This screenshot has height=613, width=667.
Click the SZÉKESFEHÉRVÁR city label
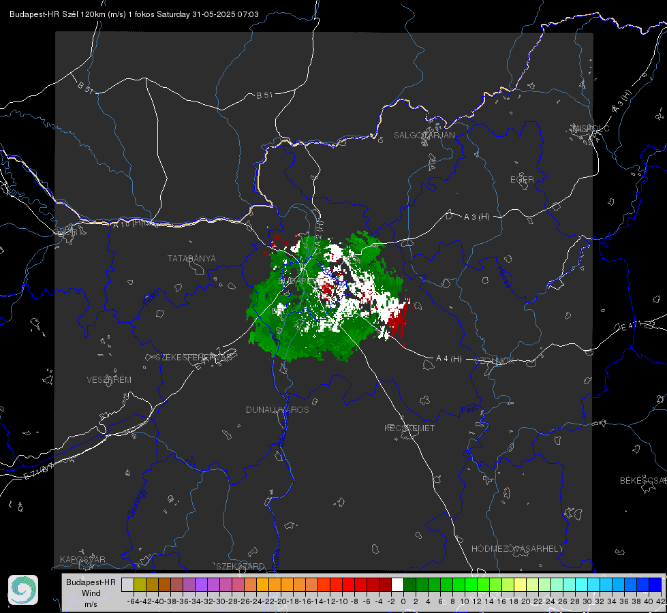193,357
